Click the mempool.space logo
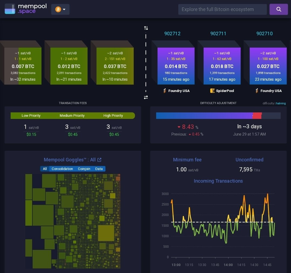Screen dimensions: 291x273 tap(26, 9)
